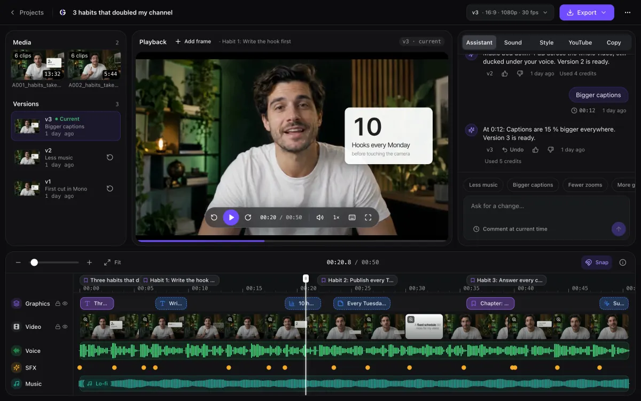Hide the Video track with the eye icon
The width and height of the screenshot is (641, 401).
click(x=65, y=327)
